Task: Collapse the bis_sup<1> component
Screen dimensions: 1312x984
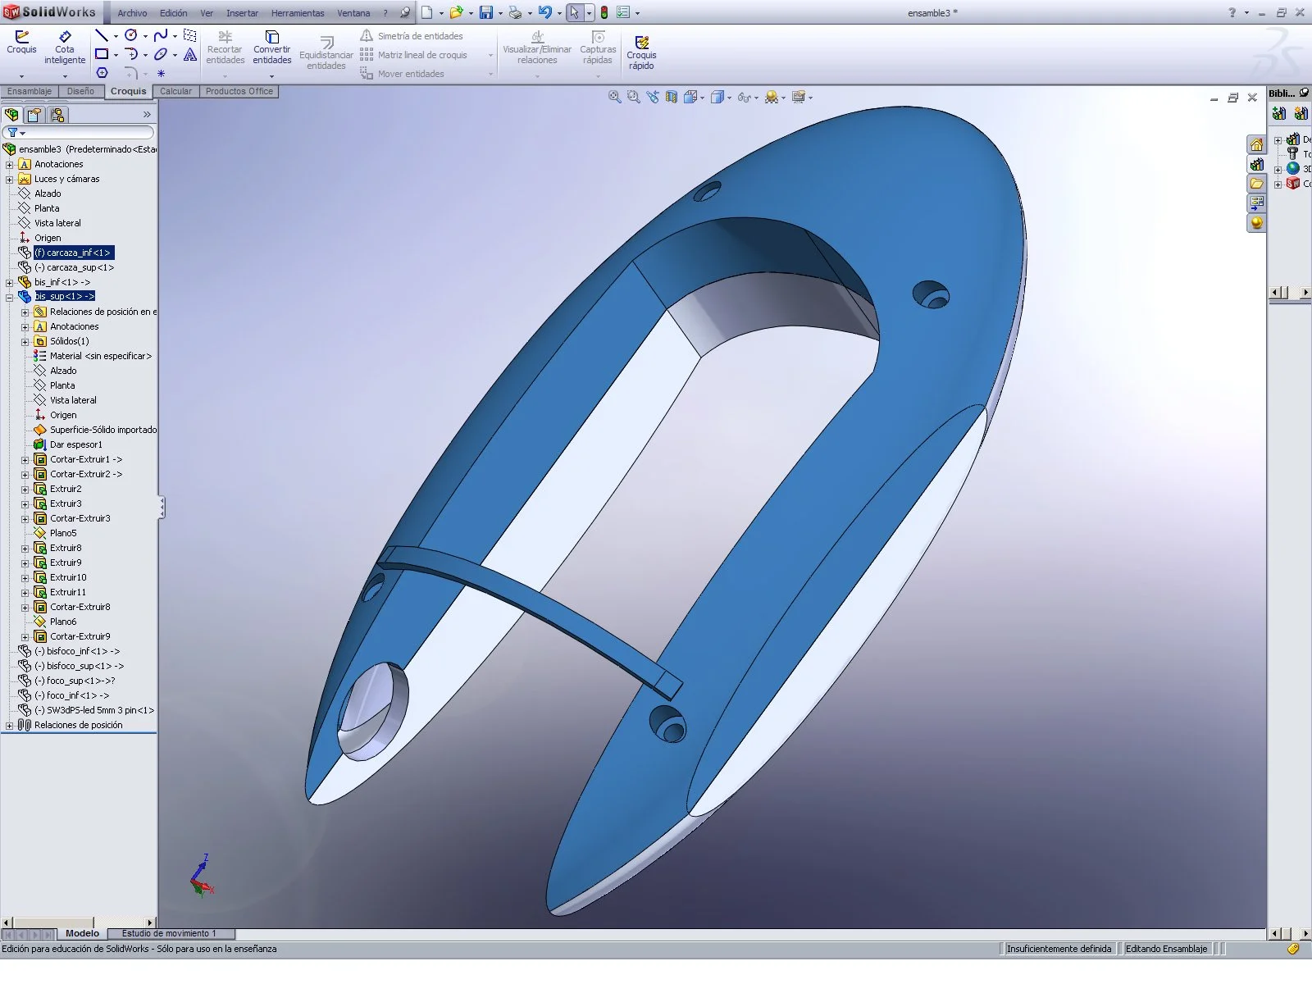Action: tap(9, 297)
